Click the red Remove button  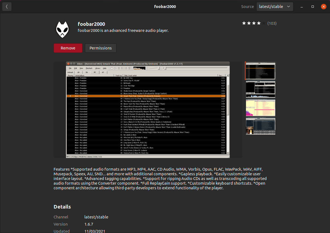click(68, 48)
